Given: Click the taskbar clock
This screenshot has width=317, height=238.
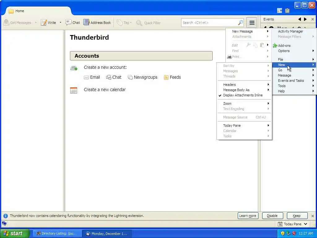Looking at the screenshot, I should click(306, 233).
